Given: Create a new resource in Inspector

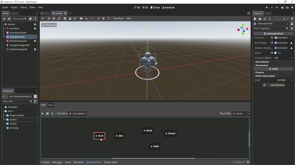Looking at the screenshot, I should click(255, 19).
